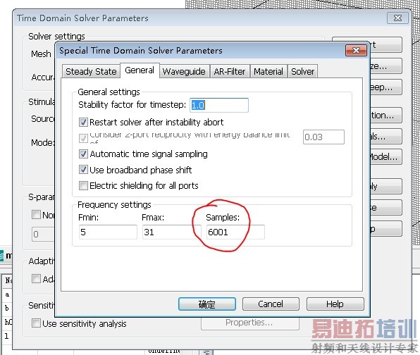
Task: Open the Solver tab
Action: (x=303, y=71)
